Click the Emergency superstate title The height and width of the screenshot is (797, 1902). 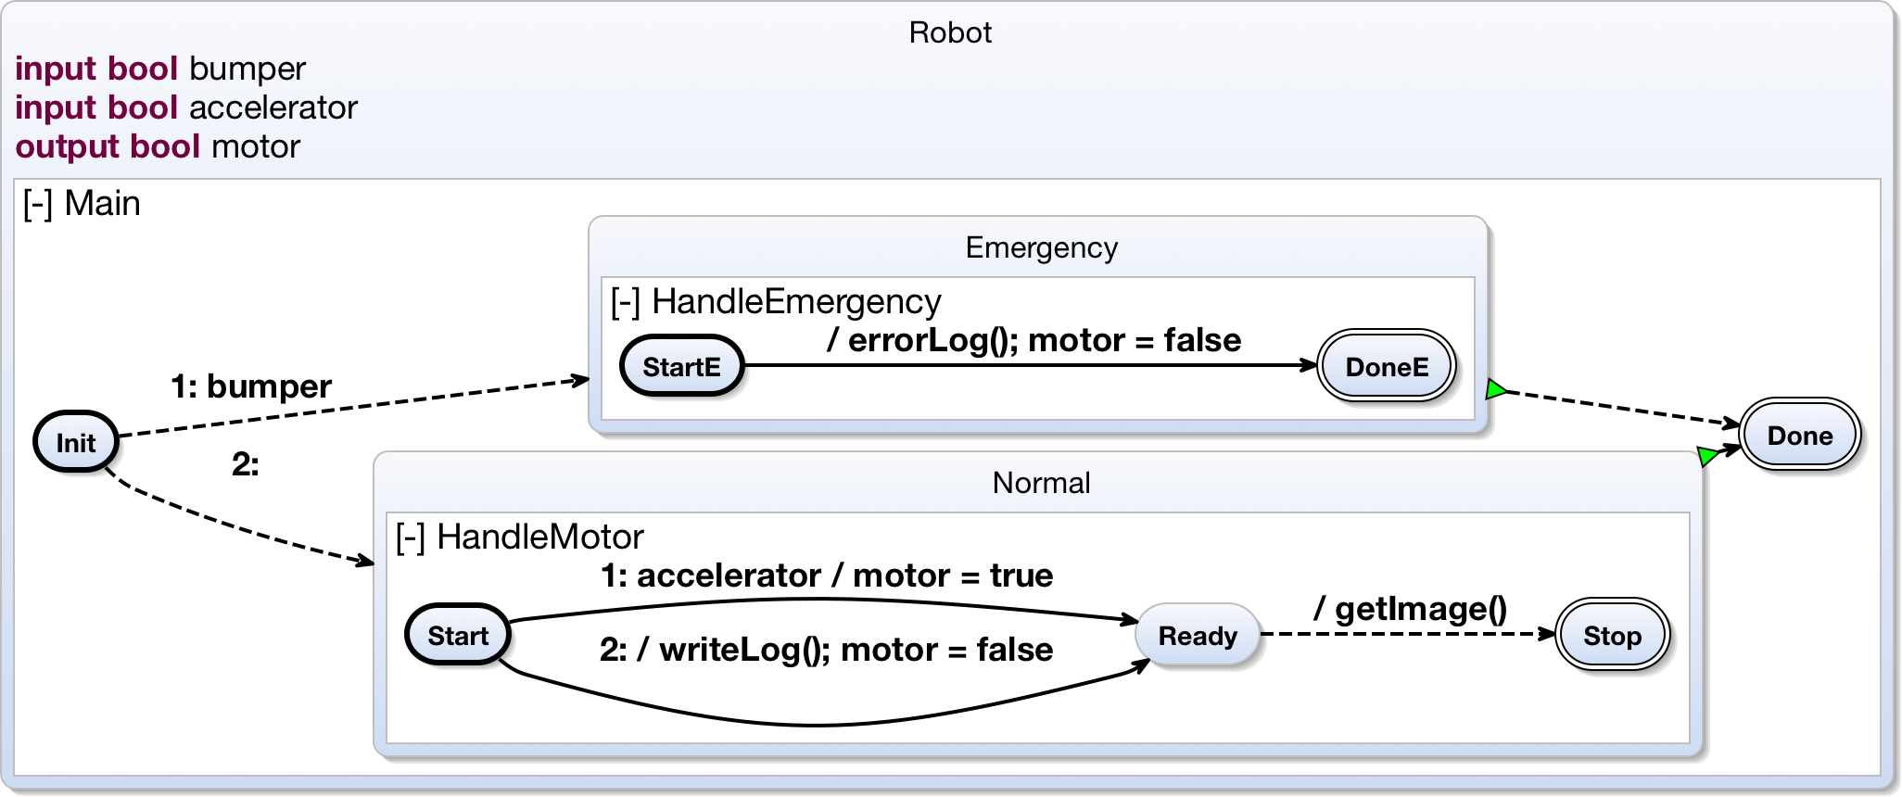1041,248
